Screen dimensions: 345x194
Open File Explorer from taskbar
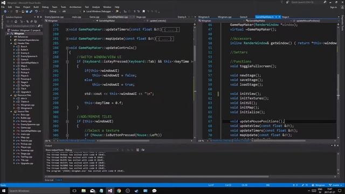tap(84, 191)
